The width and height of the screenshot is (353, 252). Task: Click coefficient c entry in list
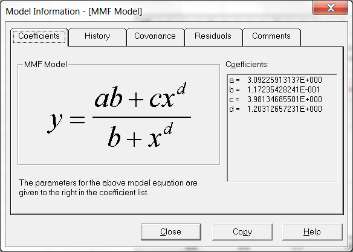coord(276,99)
